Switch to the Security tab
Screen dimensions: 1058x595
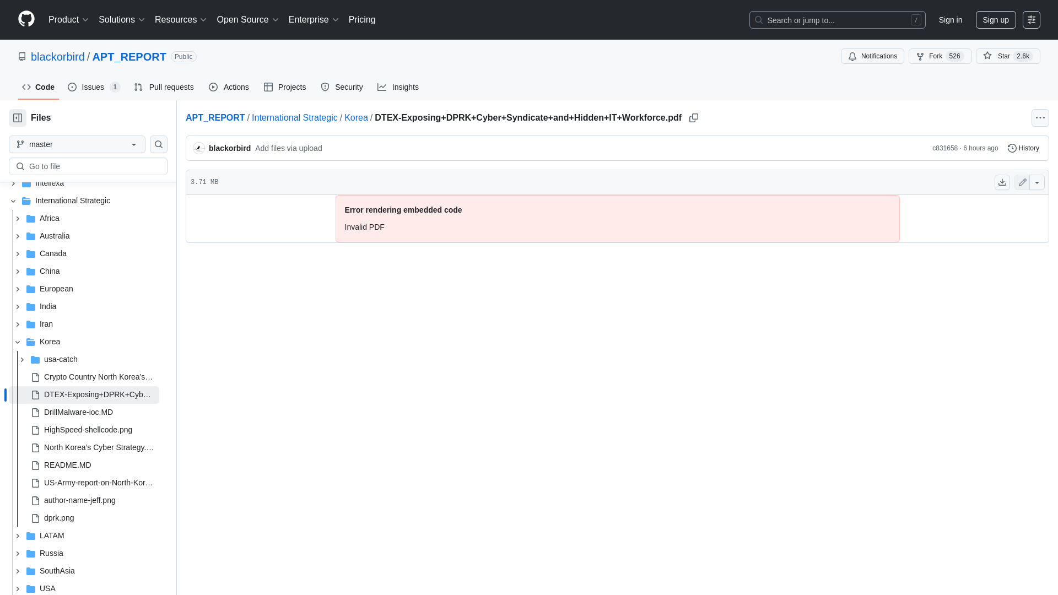342,87
